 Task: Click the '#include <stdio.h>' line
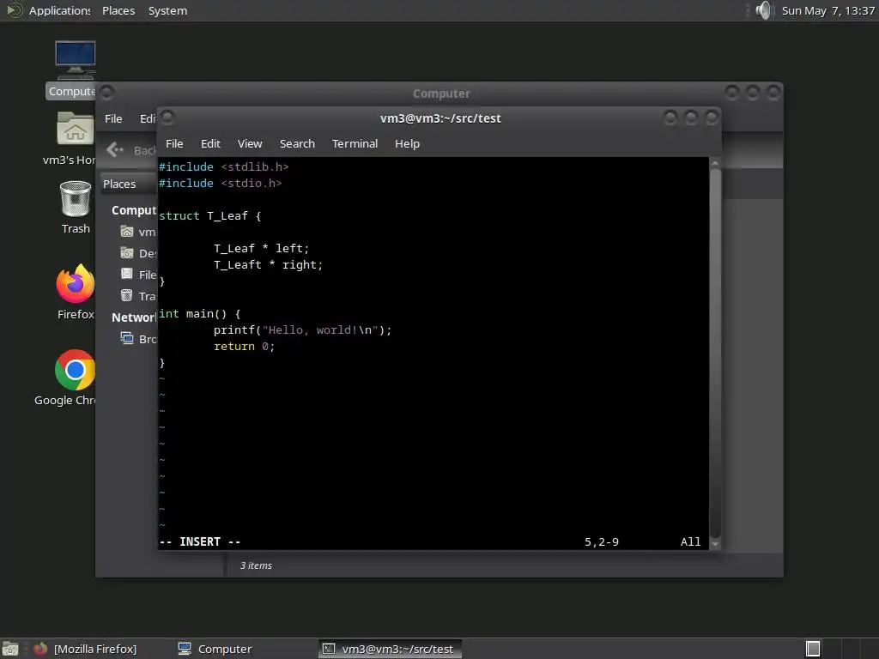click(x=221, y=184)
